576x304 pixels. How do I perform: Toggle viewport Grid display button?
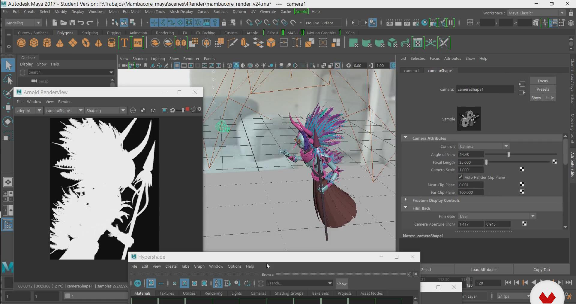[177, 65]
